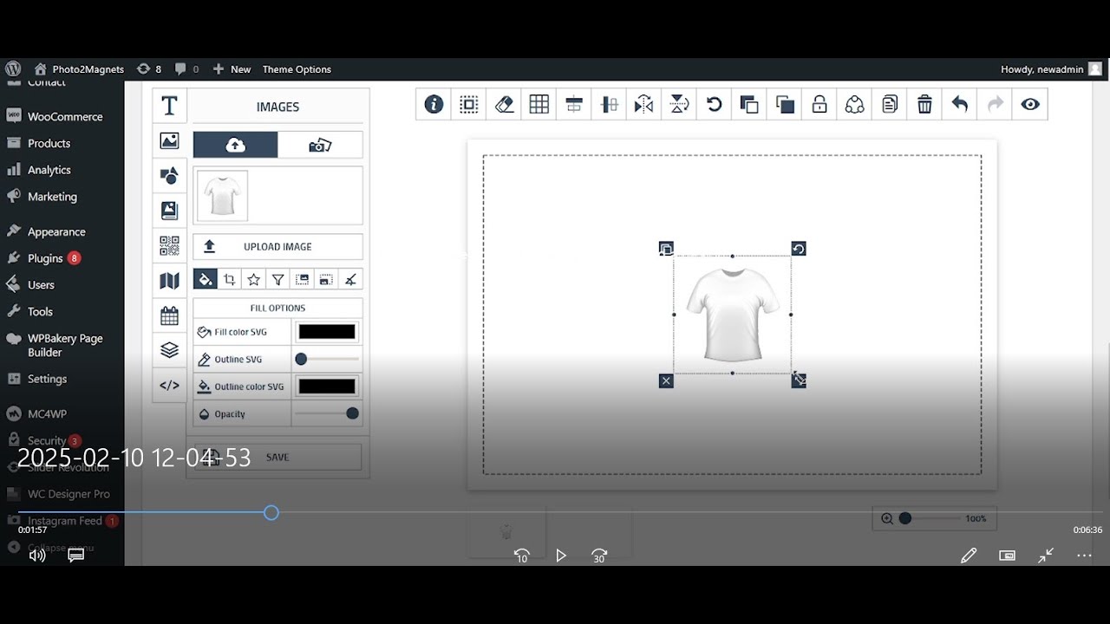Flip the image vertically
1110x624 pixels.
pyautogui.click(x=679, y=104)
